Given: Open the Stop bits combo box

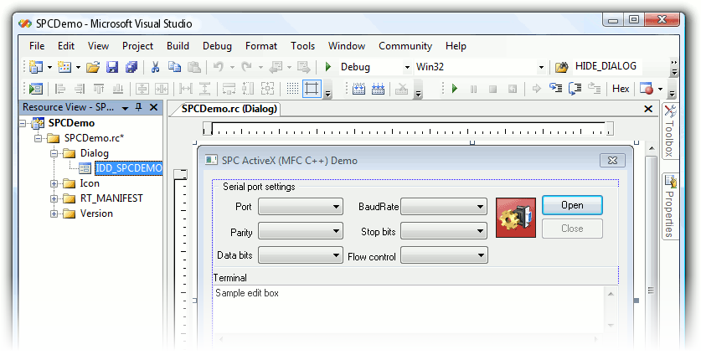Looking at the screenshot, I should tap(444, 231).
